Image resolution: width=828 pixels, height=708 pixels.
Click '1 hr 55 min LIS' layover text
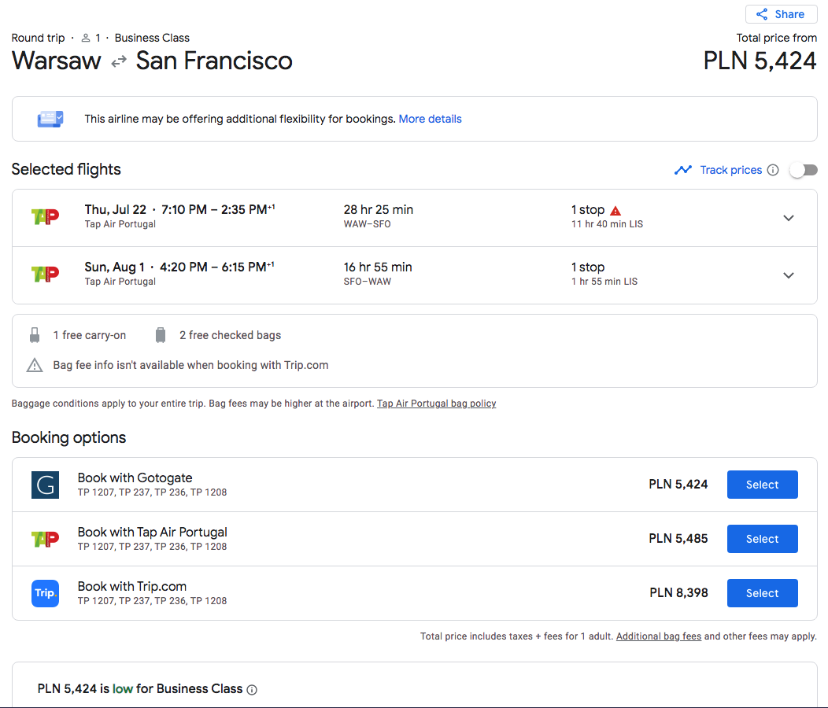(604, 282)
